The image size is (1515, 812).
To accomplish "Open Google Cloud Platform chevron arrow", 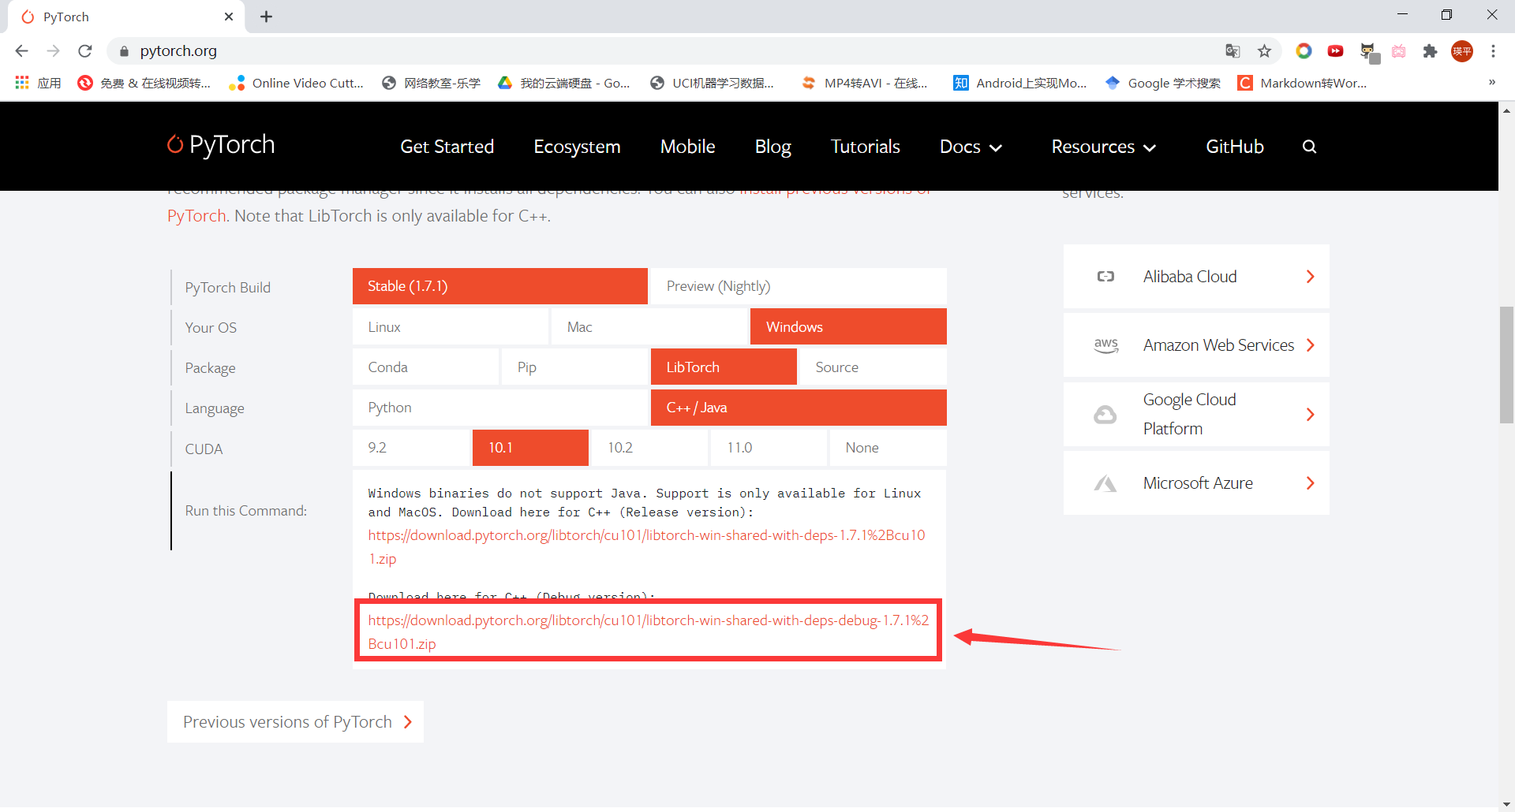I will 1310,415.
